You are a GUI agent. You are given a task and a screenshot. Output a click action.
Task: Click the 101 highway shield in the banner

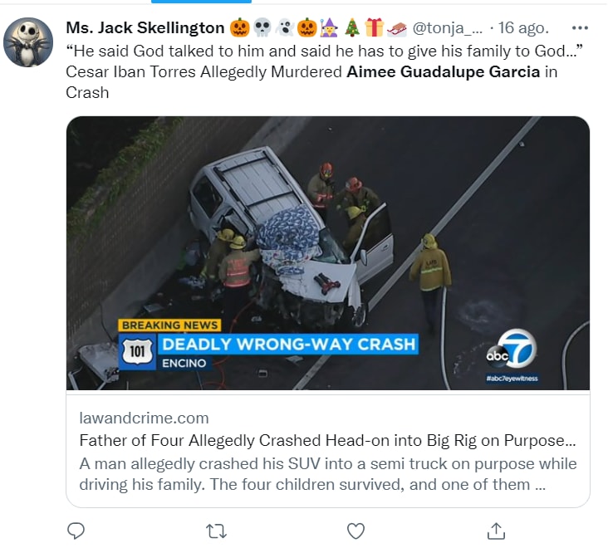tap(135, 350)
